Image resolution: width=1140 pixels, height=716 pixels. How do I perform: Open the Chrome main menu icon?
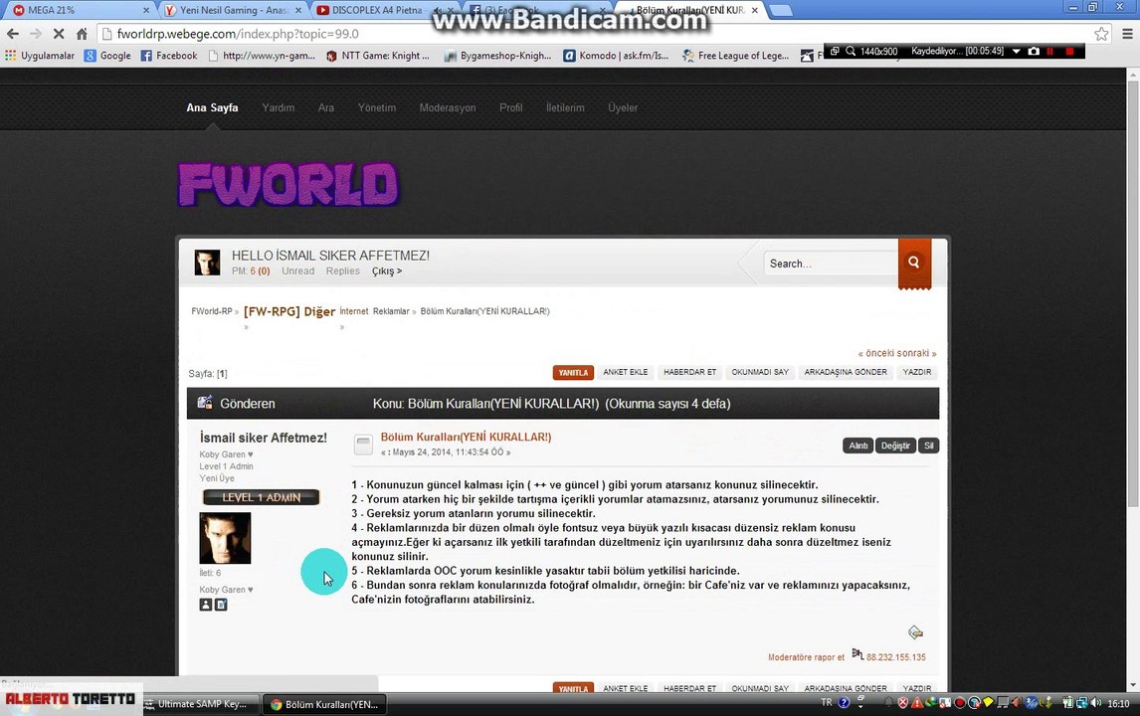pos(1127,34)
